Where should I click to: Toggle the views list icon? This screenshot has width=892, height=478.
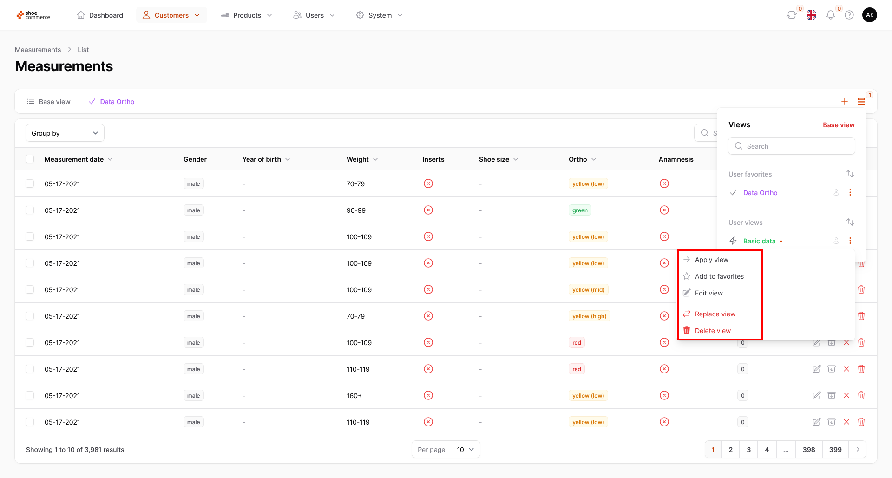pos(861,101)
